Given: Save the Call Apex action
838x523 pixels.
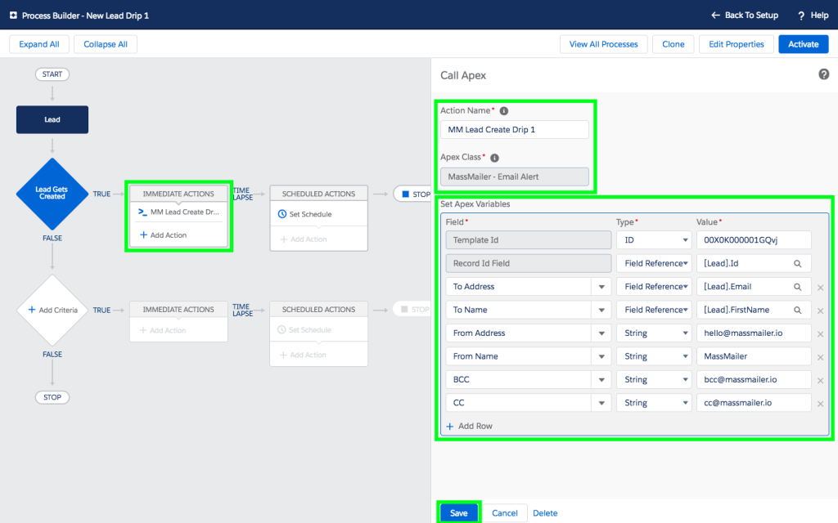Looking at the screenshot, I should coord(458,512).
